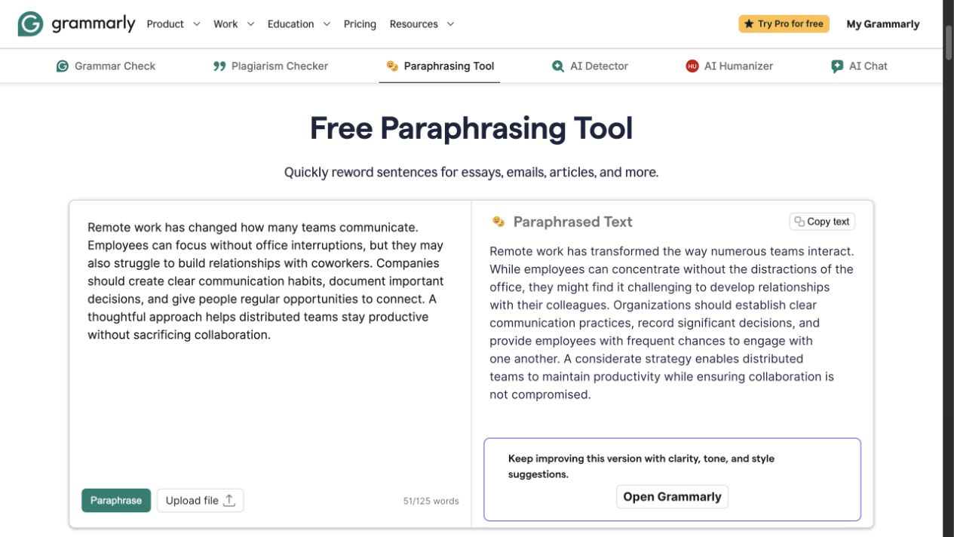
Task: Click the AI Detector magnifier icon
Action: pos(558,66)
